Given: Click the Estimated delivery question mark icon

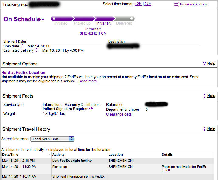Looking at the screenshot, I should pyautogui.click(x=36, y=50).
